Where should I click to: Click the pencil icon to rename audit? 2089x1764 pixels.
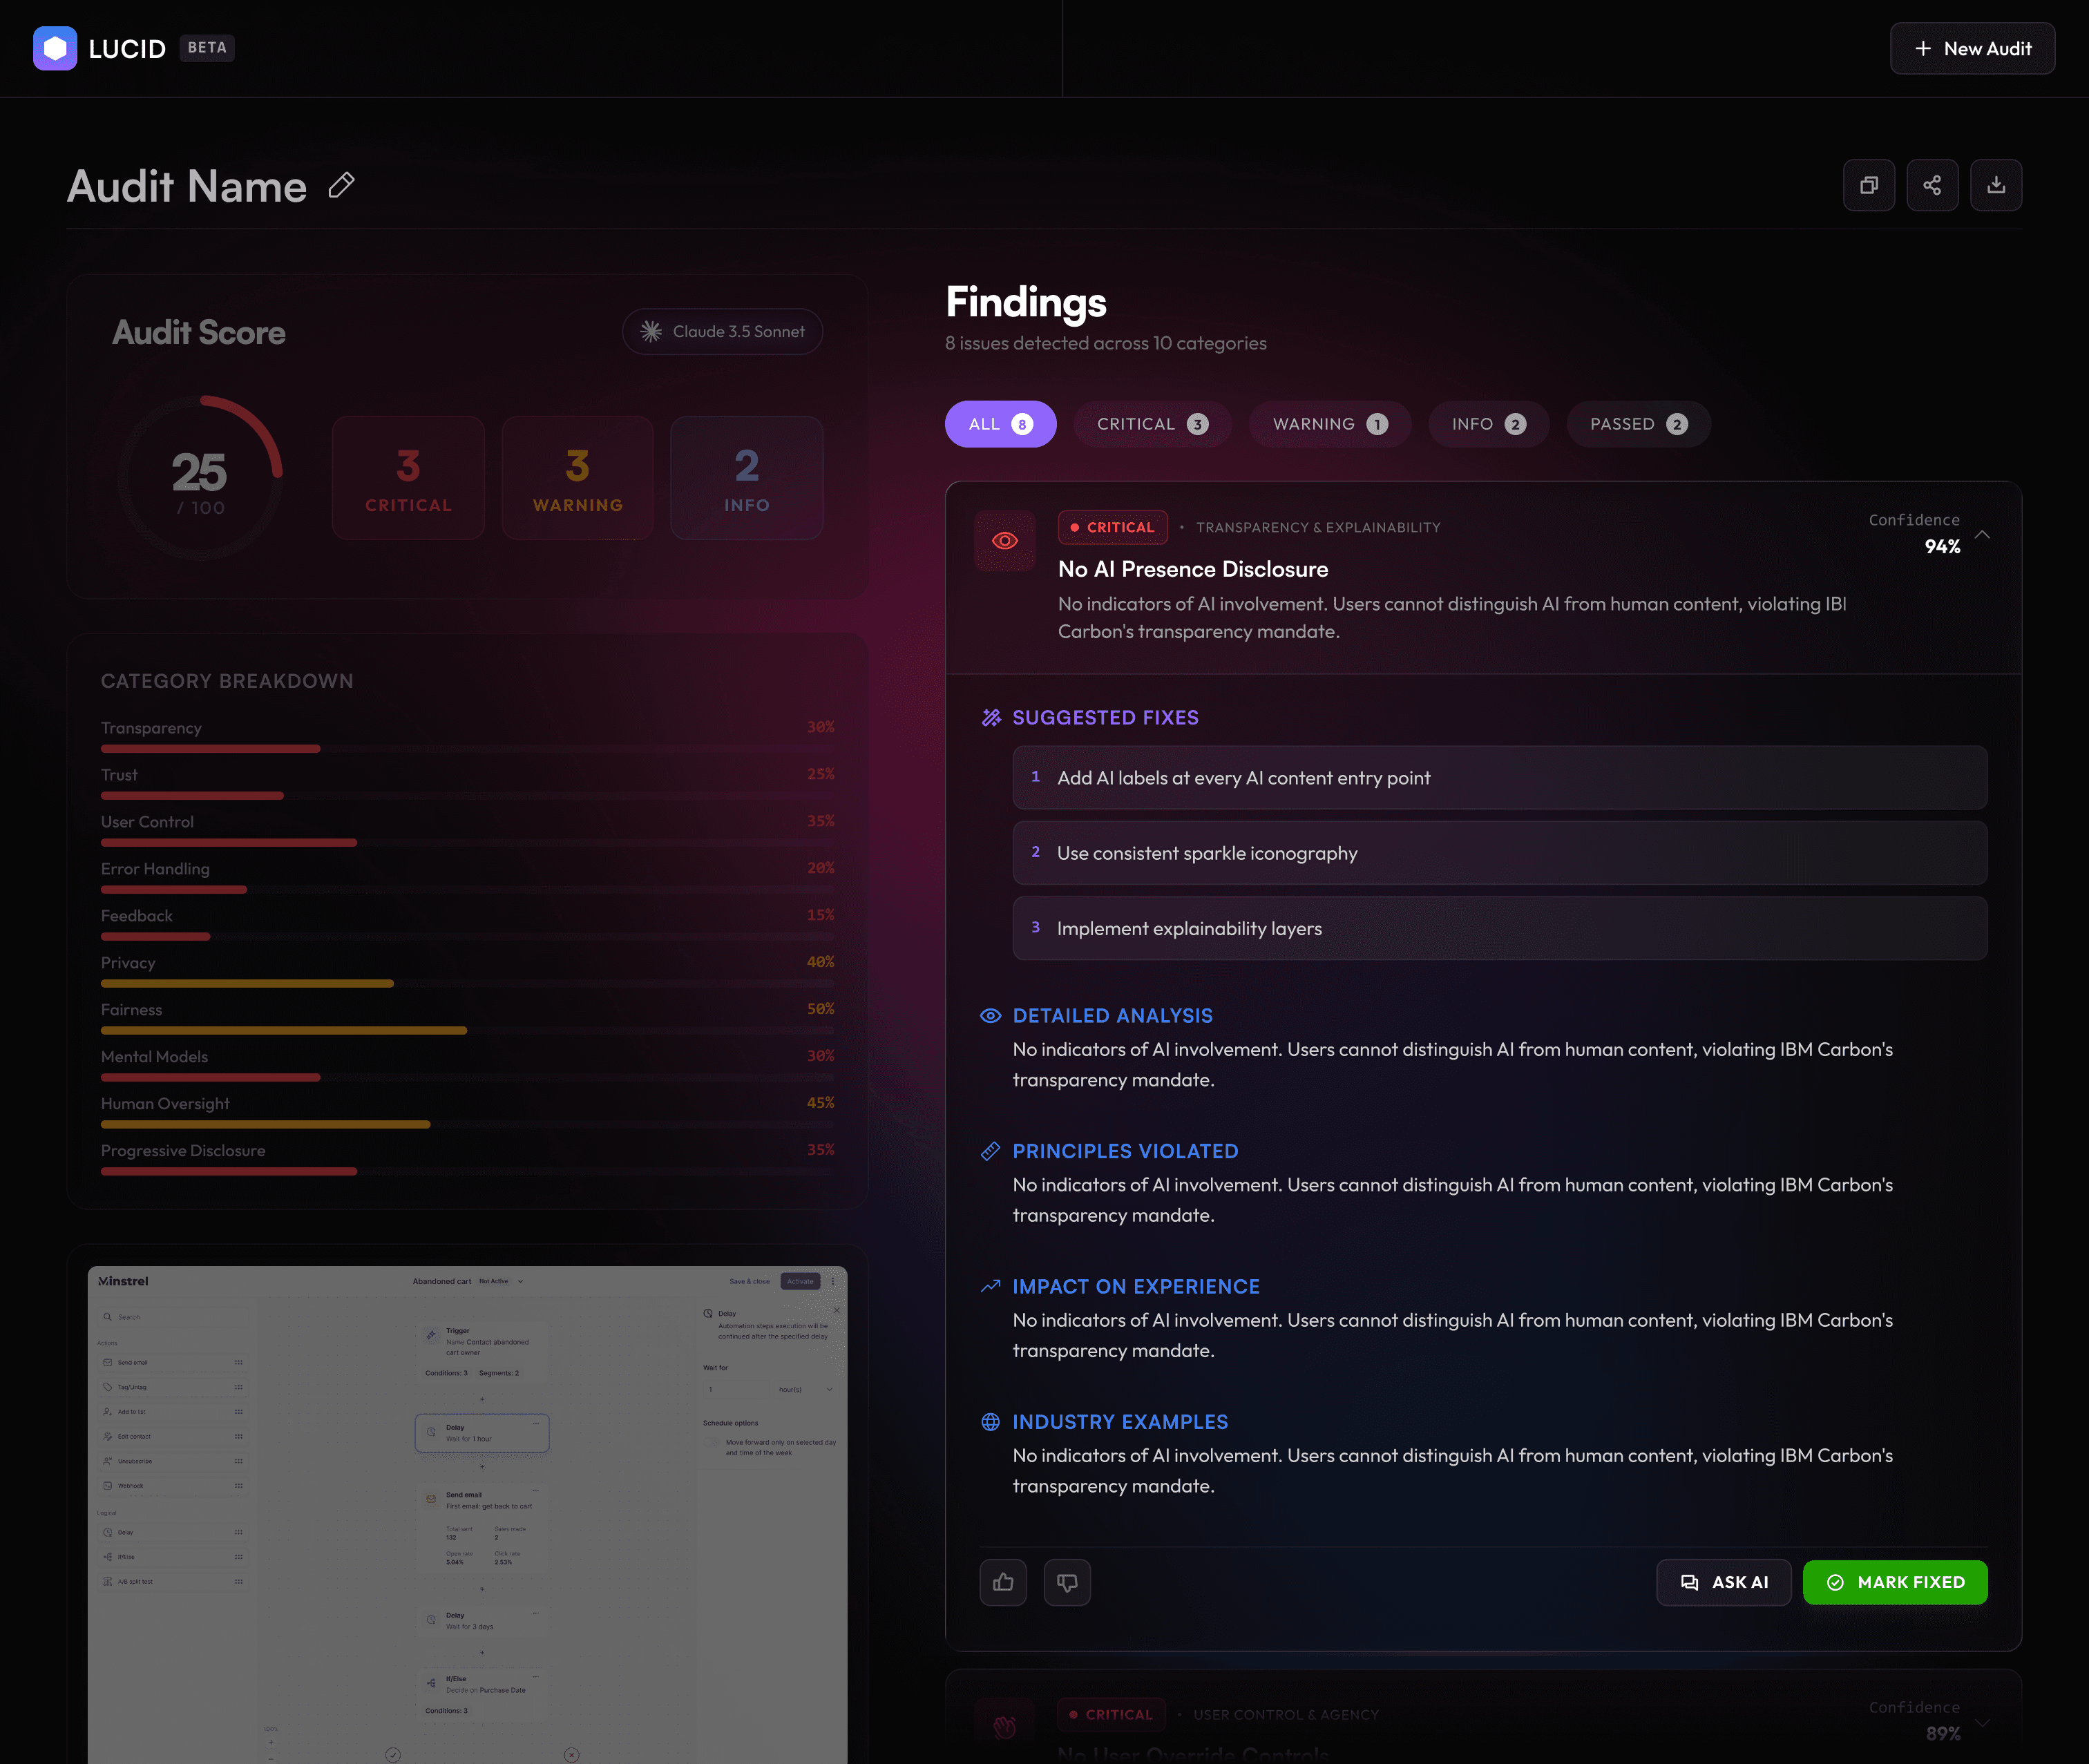click(341, 185)
